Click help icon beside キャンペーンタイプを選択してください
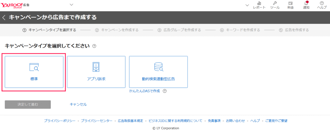 point(94,46)
